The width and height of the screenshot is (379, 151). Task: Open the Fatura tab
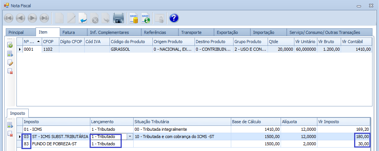point(73,32)
